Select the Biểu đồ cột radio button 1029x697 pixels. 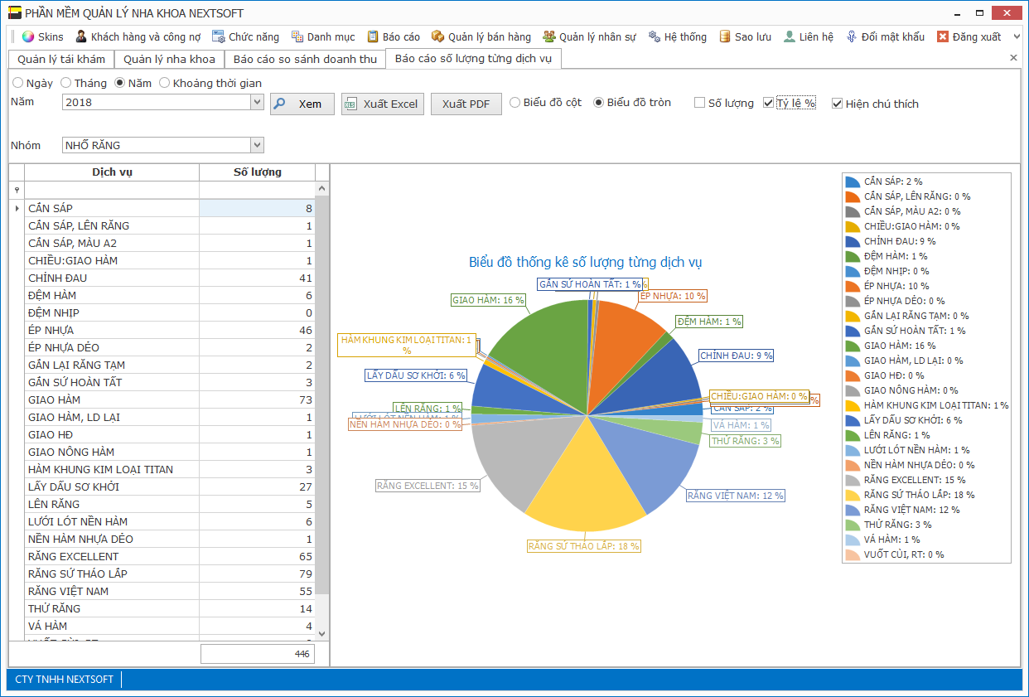tap(515, 103)
